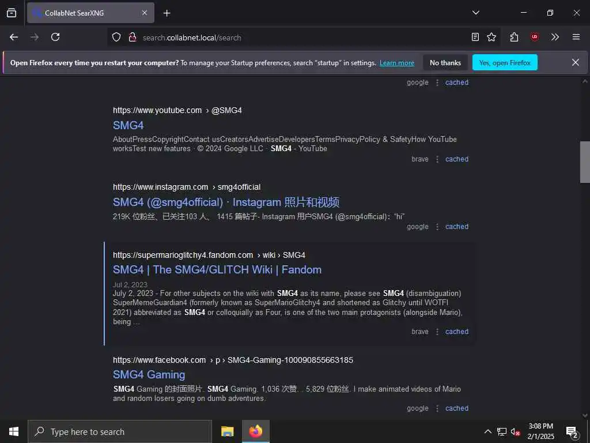Dismiss the startup notification bar
Screen dimensions: 590x443
coord(576,62)
